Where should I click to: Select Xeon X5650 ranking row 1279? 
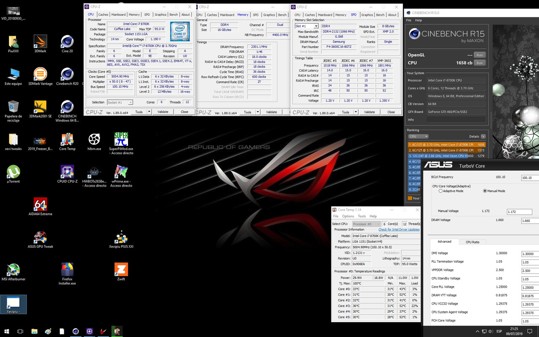pos(447,156)
